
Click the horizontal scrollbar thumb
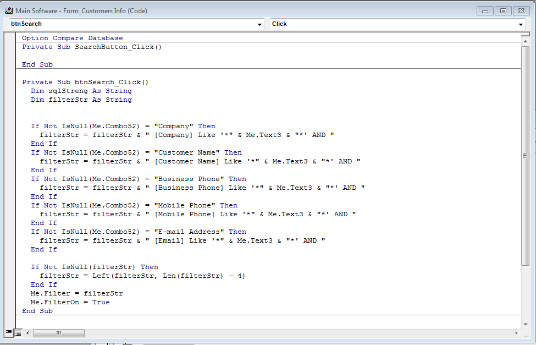(x=58, y=333)
